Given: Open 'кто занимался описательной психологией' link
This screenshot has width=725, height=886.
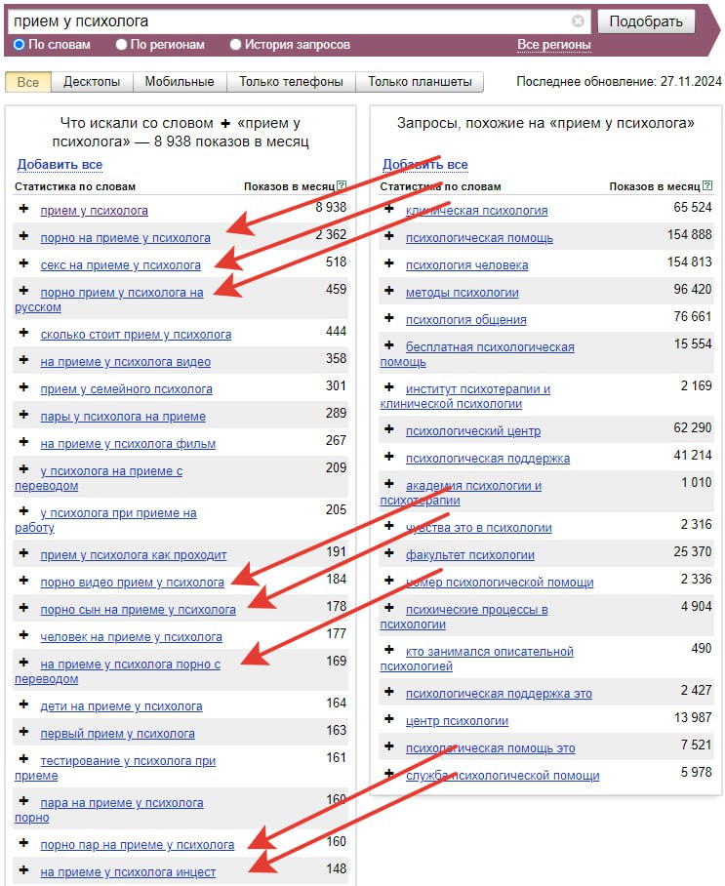Looking at the screenshot, I should coord(476,659).
